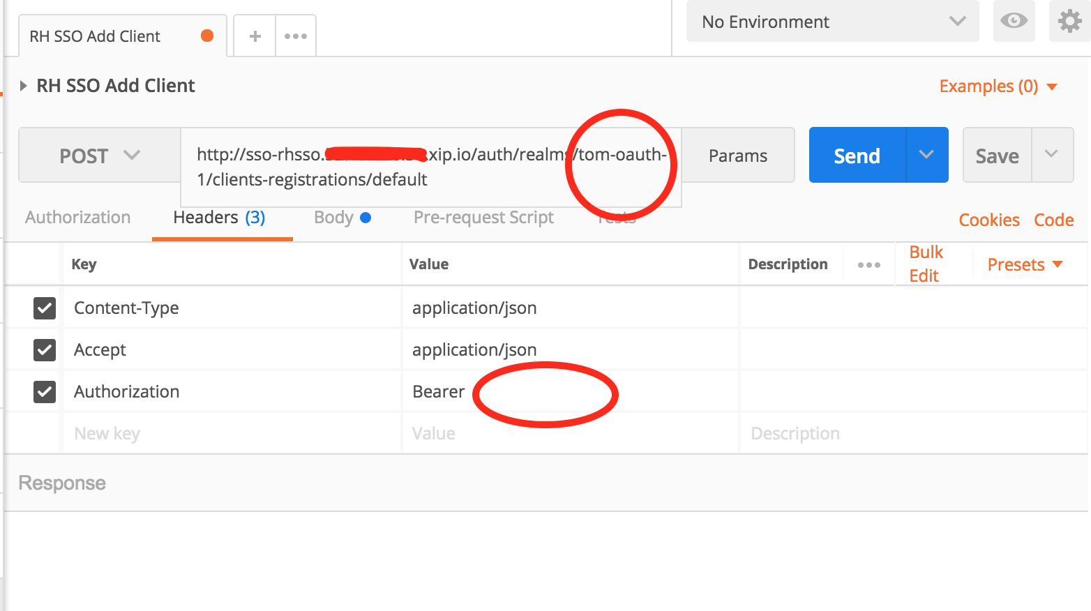This screenshot has width=1091, height=611.
Task: Open the Presets dropdown
Action: [1025, 264]
